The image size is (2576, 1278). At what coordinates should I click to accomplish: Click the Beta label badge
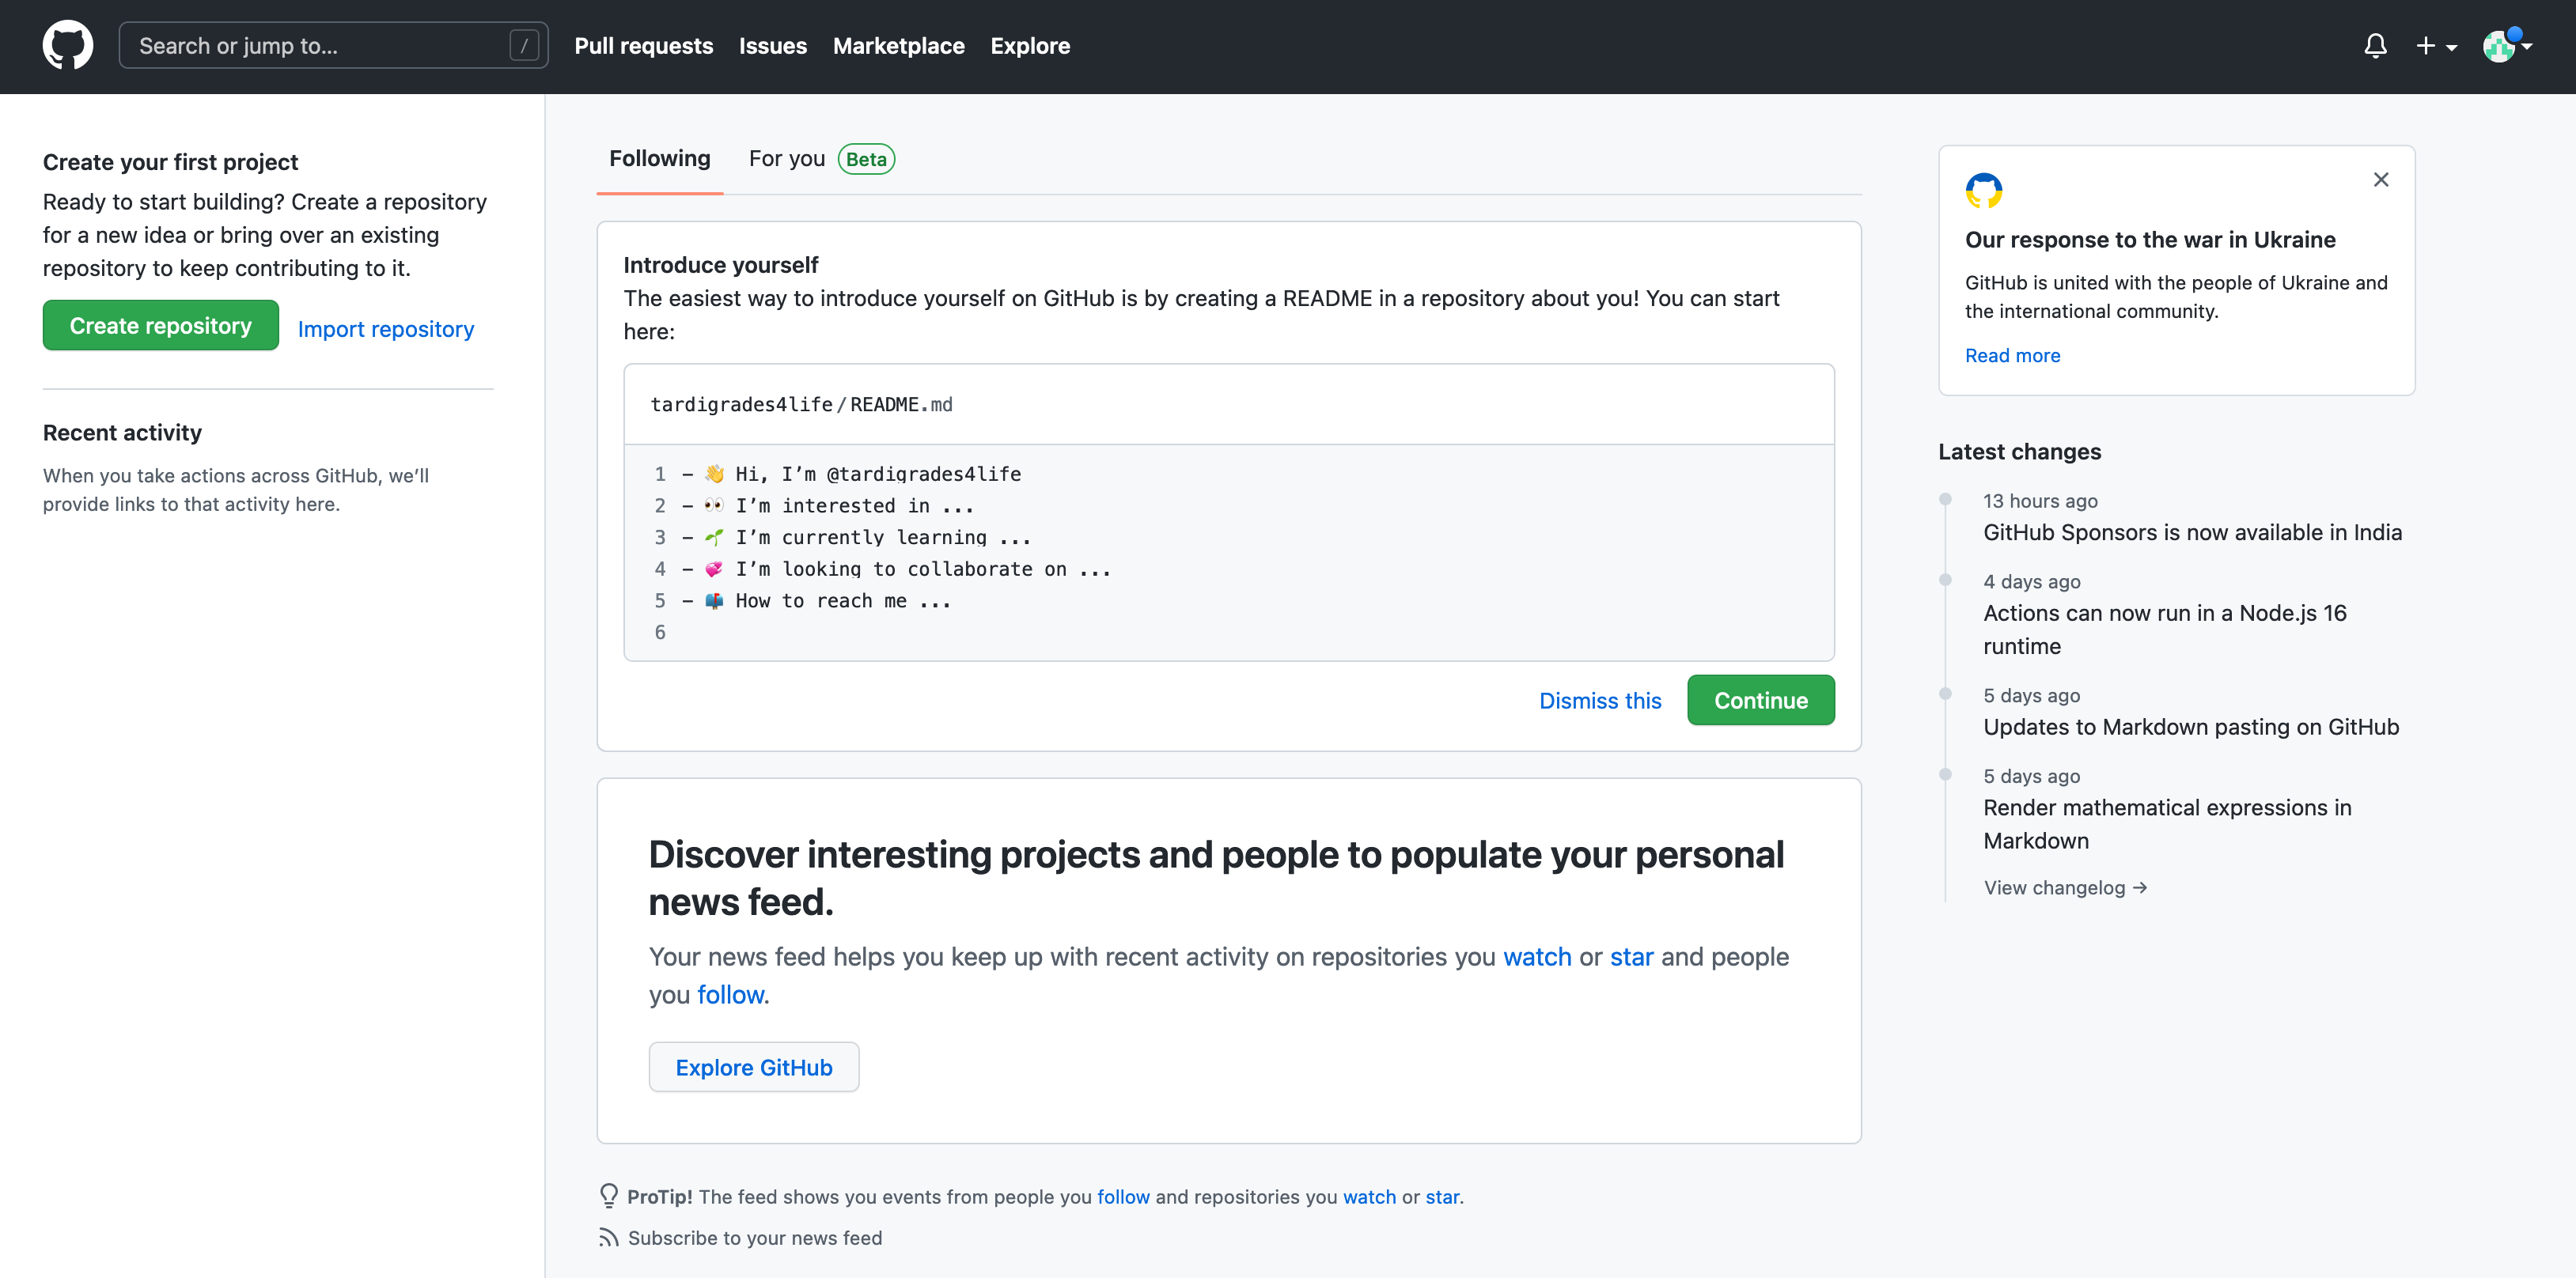click(x=866, y=159)
